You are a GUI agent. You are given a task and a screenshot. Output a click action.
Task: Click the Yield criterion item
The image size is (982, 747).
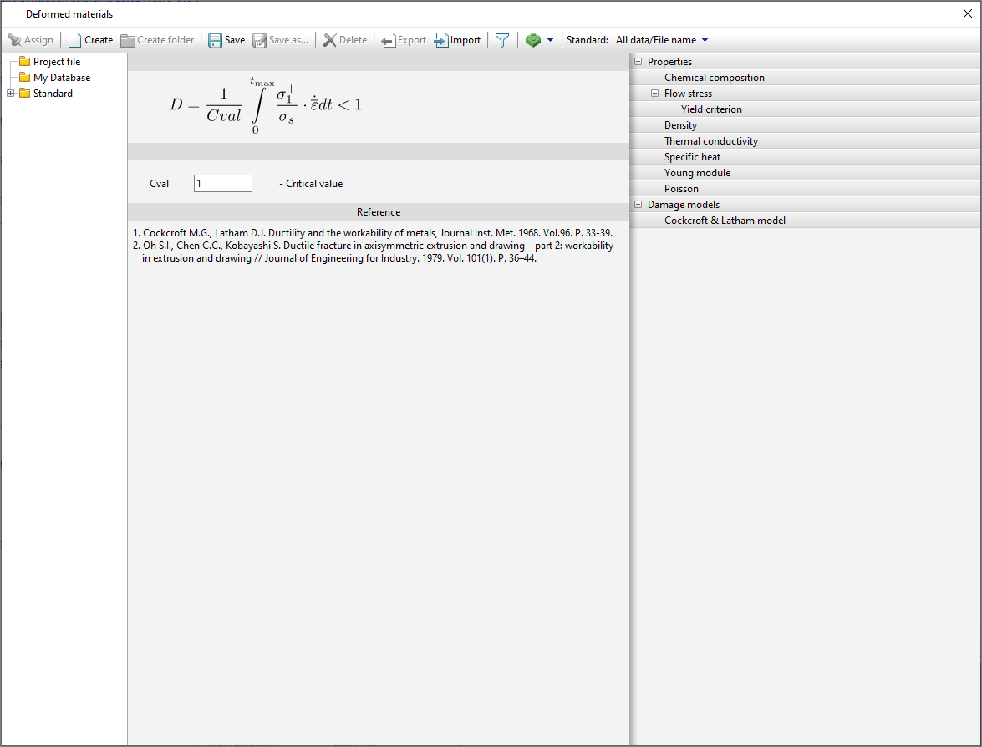coord(711,109)
